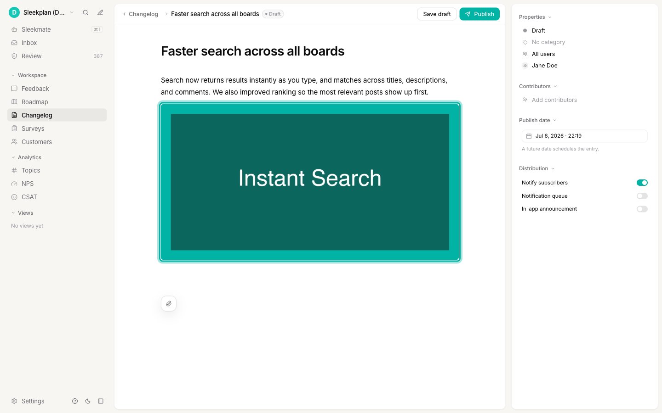Open the CSAT analytics page

57,197
